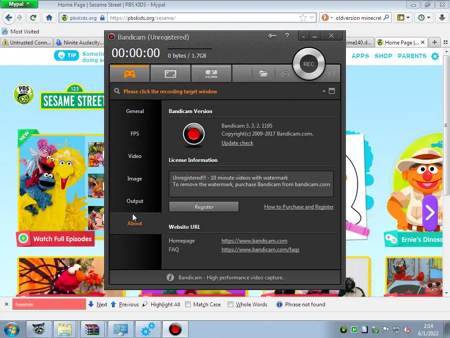This screenshot has width=450, height=338.
Task: Click the browser Back arrow
Action: click(x=9, y=18)
